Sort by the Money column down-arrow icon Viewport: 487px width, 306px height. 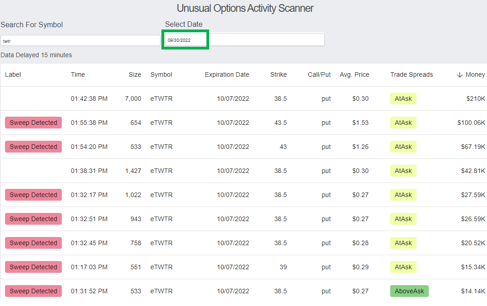pyautogui.click(x=460, y=75)
